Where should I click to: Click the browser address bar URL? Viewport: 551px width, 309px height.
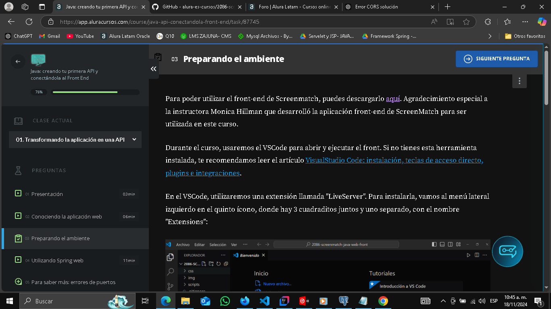[x=159, y=22]
